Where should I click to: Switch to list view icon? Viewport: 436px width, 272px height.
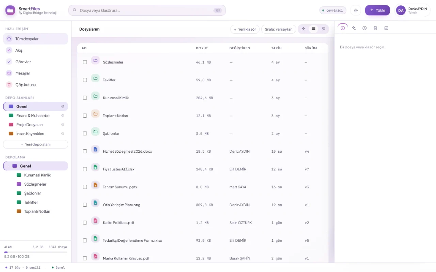click(x=313, y=29)
